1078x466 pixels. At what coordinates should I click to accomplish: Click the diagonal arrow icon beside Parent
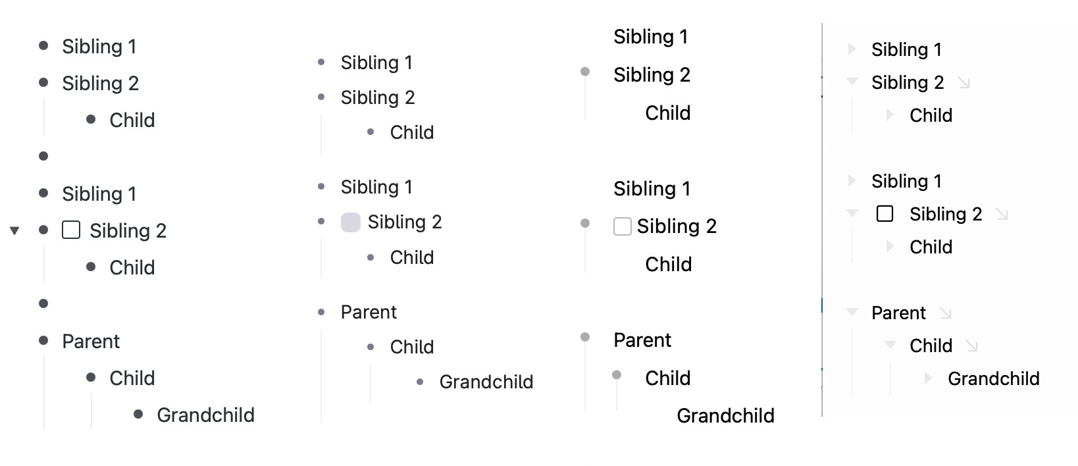coord(946,313)
